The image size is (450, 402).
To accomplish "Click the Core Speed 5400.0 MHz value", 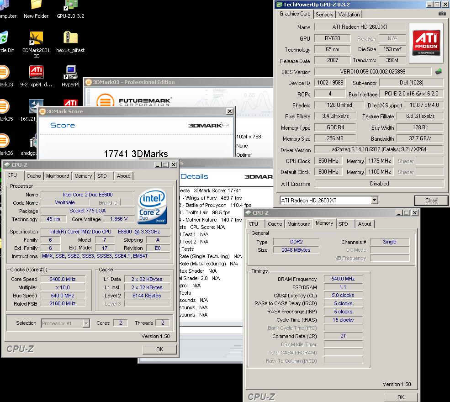I will 63,279.
